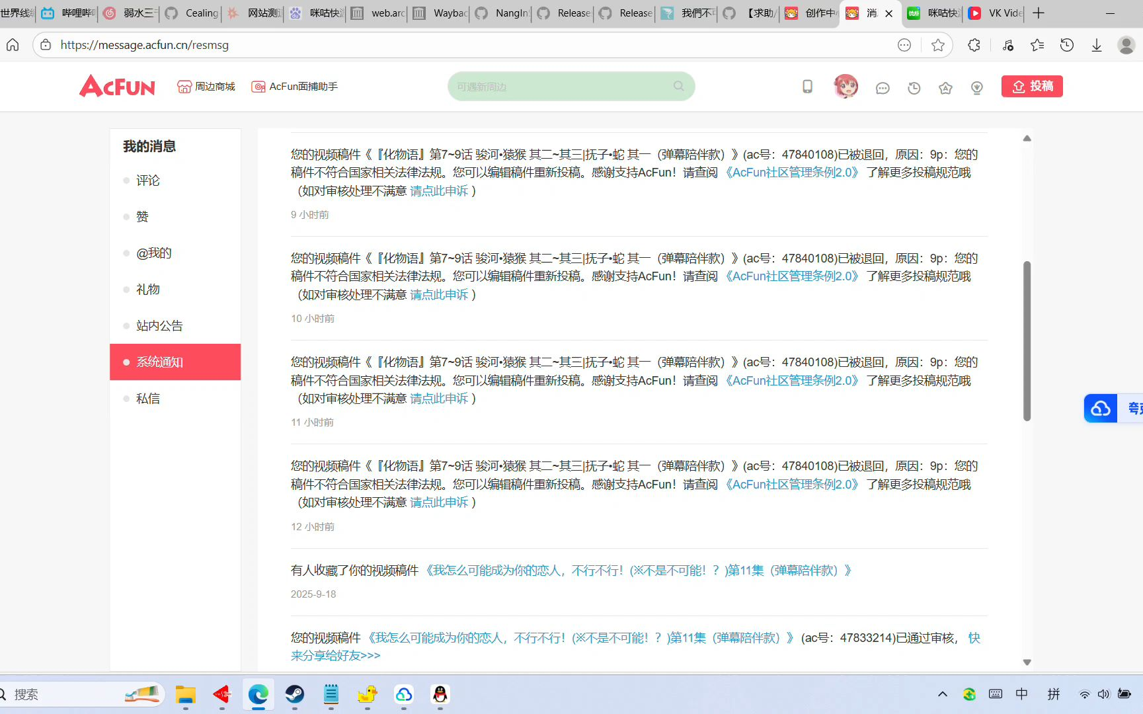Open the watch history clock icon
The height and width of the screenshot is (714, 1143).
pyautogui.click(x=914, y=88)
